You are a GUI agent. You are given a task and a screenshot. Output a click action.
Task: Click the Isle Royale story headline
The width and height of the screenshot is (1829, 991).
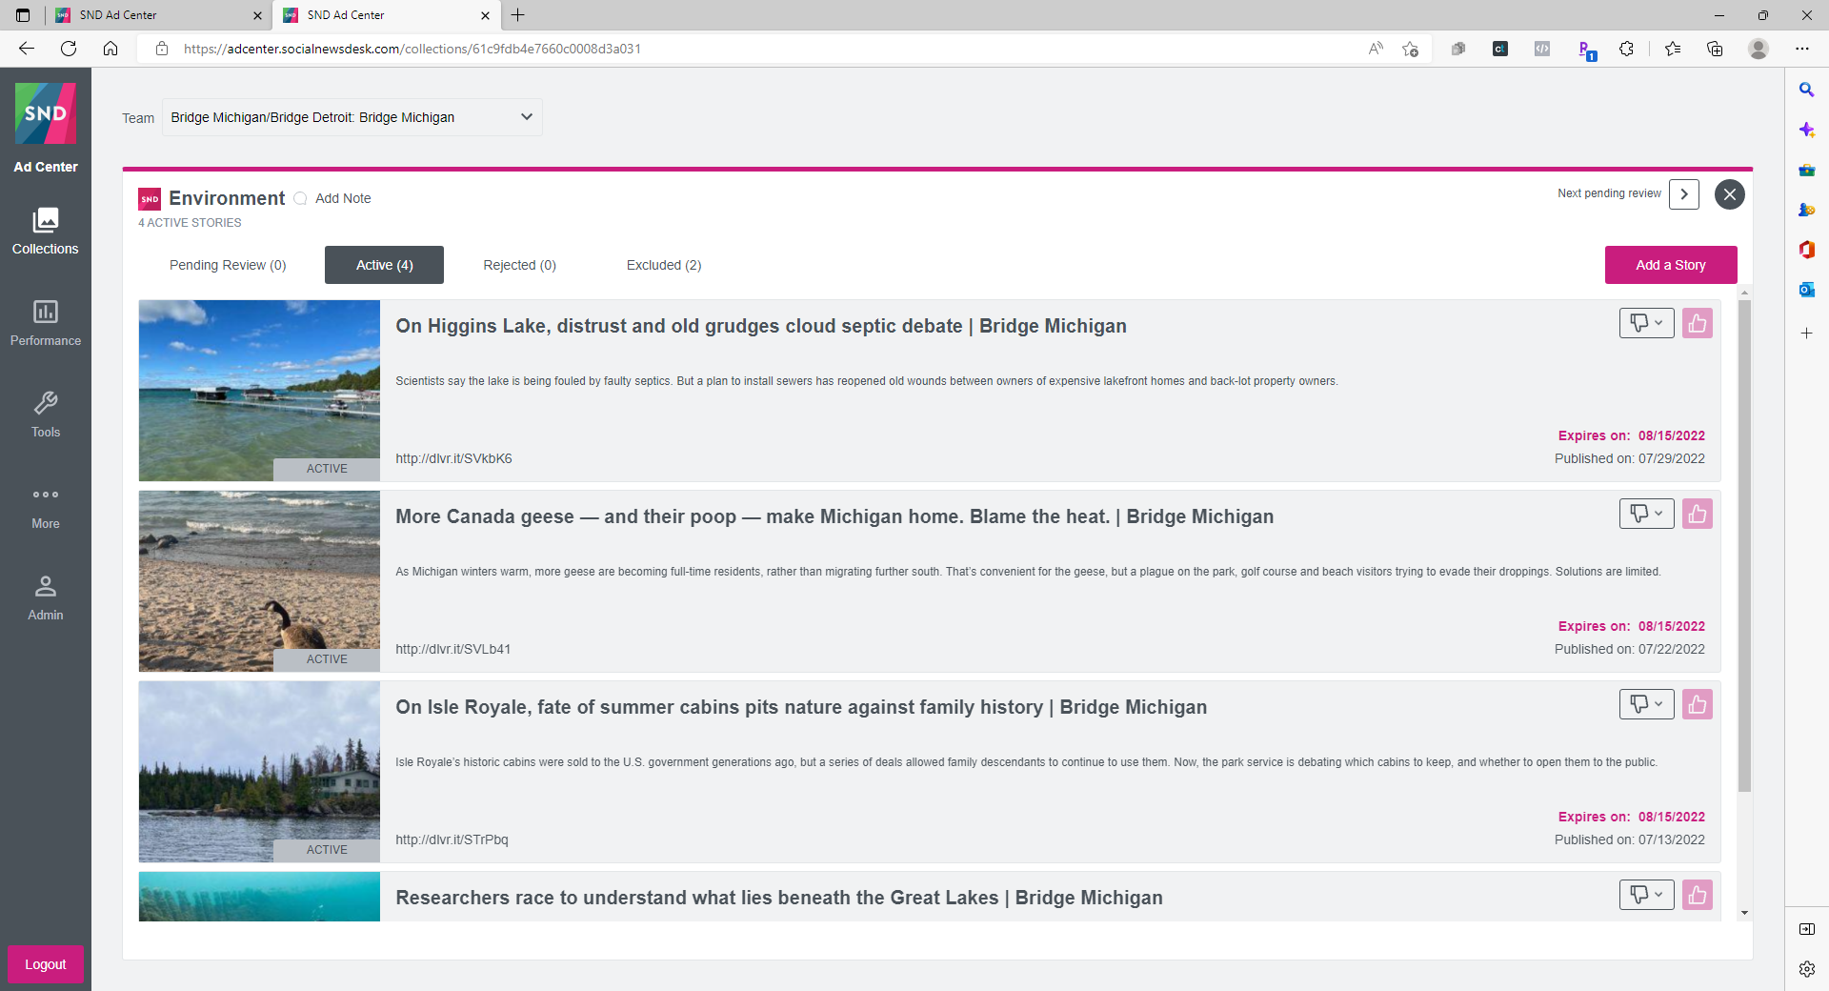pos(801,707)
